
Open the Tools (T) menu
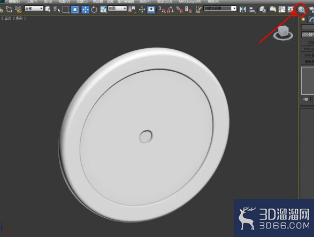click(x=32, y=2)
